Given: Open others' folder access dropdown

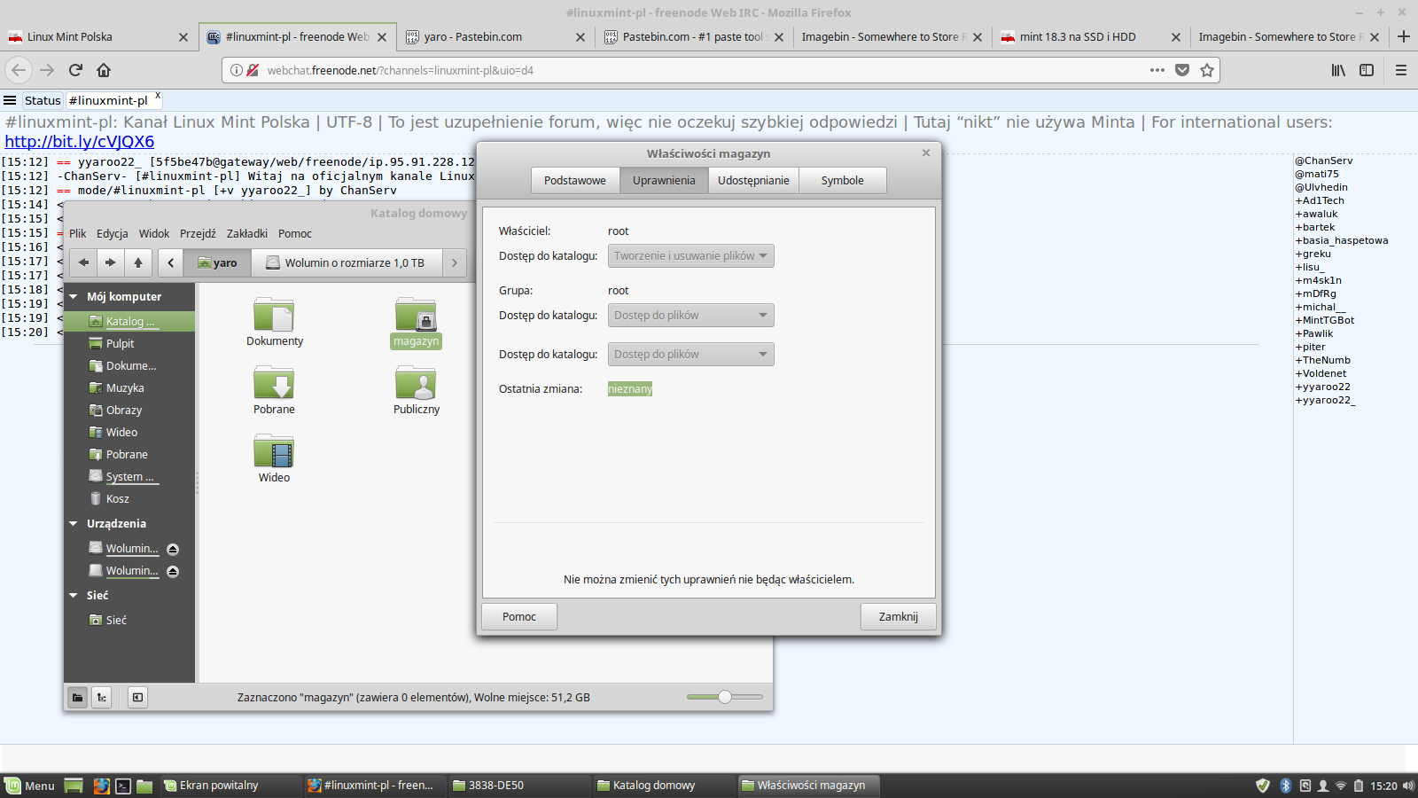Looking at the screenshot, I should [x=690, y=355].
